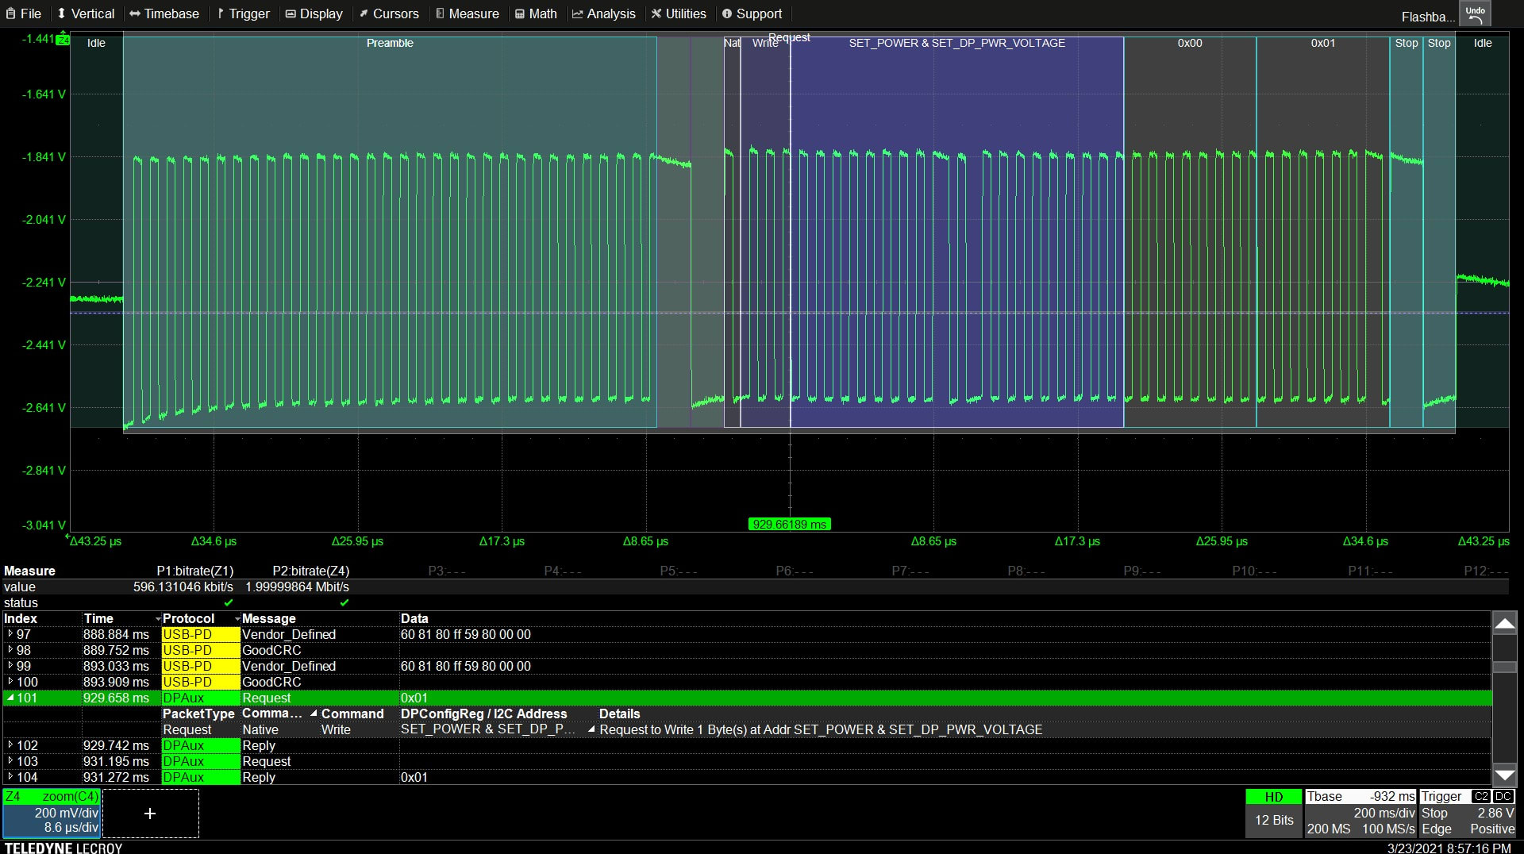
Task: Open the Trigger setup icon
Action: 220,13
